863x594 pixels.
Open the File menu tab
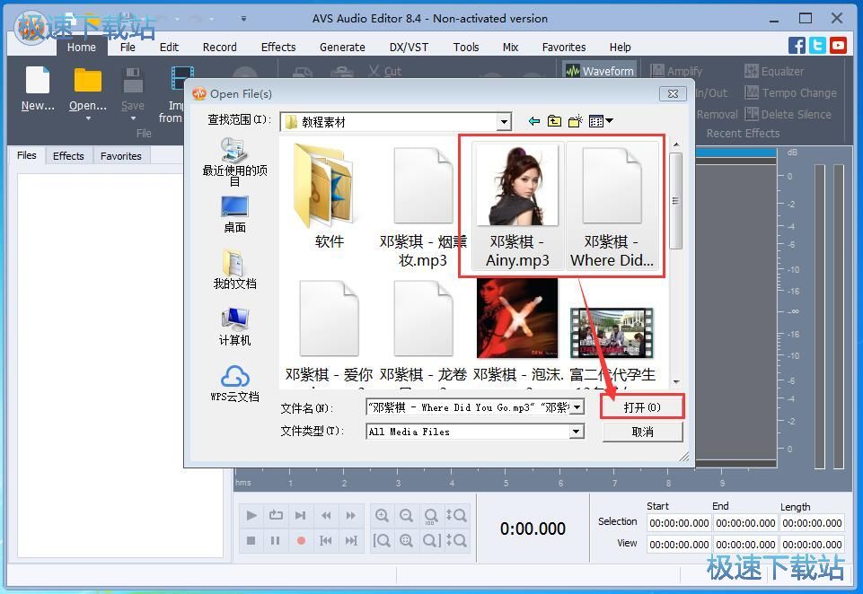pyautogui.click(x=128, y=48)
